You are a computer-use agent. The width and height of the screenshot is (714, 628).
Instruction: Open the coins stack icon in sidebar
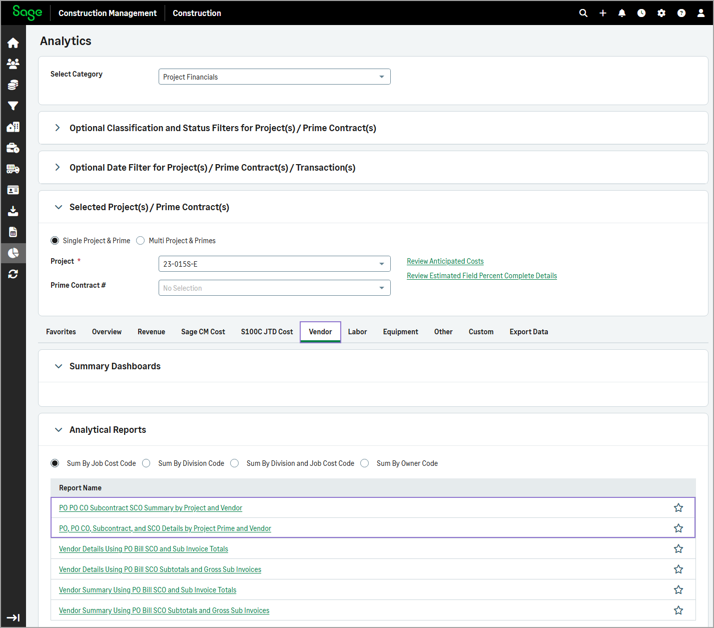coord(13,85)
